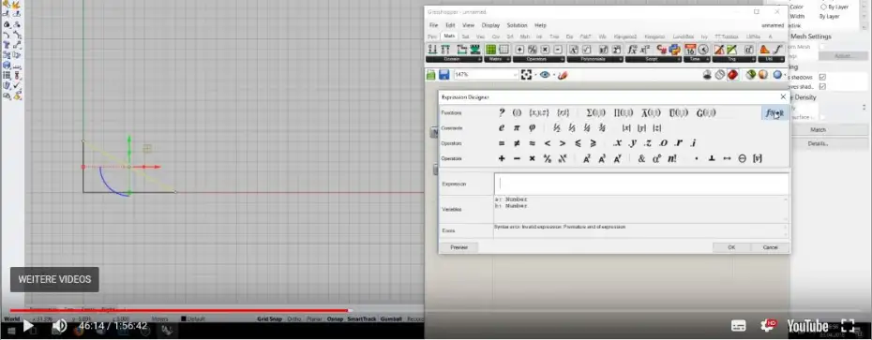The height and width of the screenshot is (340, 872).
Task: Open the HD settings gear
Action: click(x=769, y=326)
